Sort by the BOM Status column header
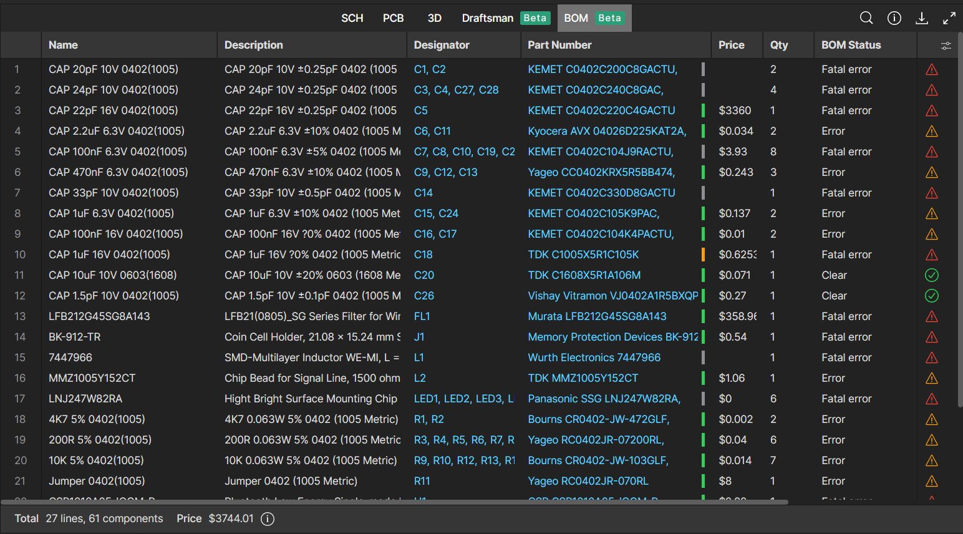Image resolution: width=963 pixels, height=534 pixels. pos(851,45)
